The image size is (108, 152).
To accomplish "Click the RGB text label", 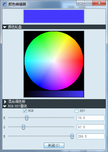I will pyautogui.click(x=31, y=111).
